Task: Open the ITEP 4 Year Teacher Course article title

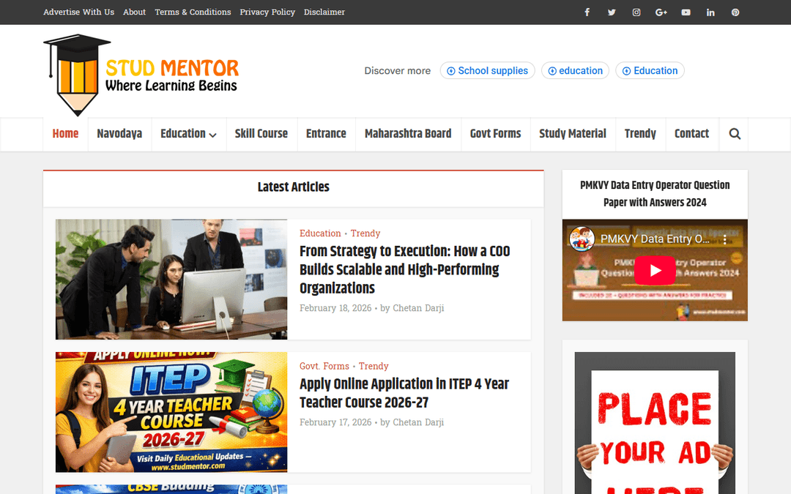Action: tap(404, 393)
